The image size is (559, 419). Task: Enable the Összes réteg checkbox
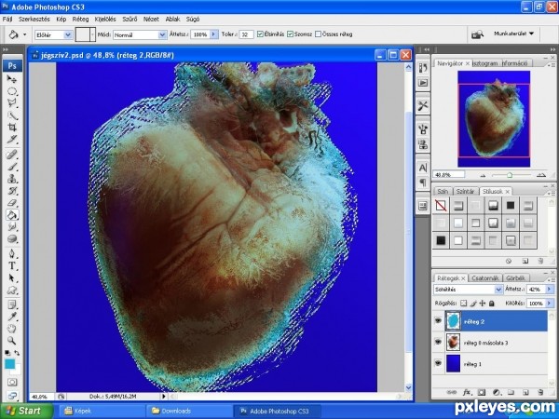click(318, 34)
